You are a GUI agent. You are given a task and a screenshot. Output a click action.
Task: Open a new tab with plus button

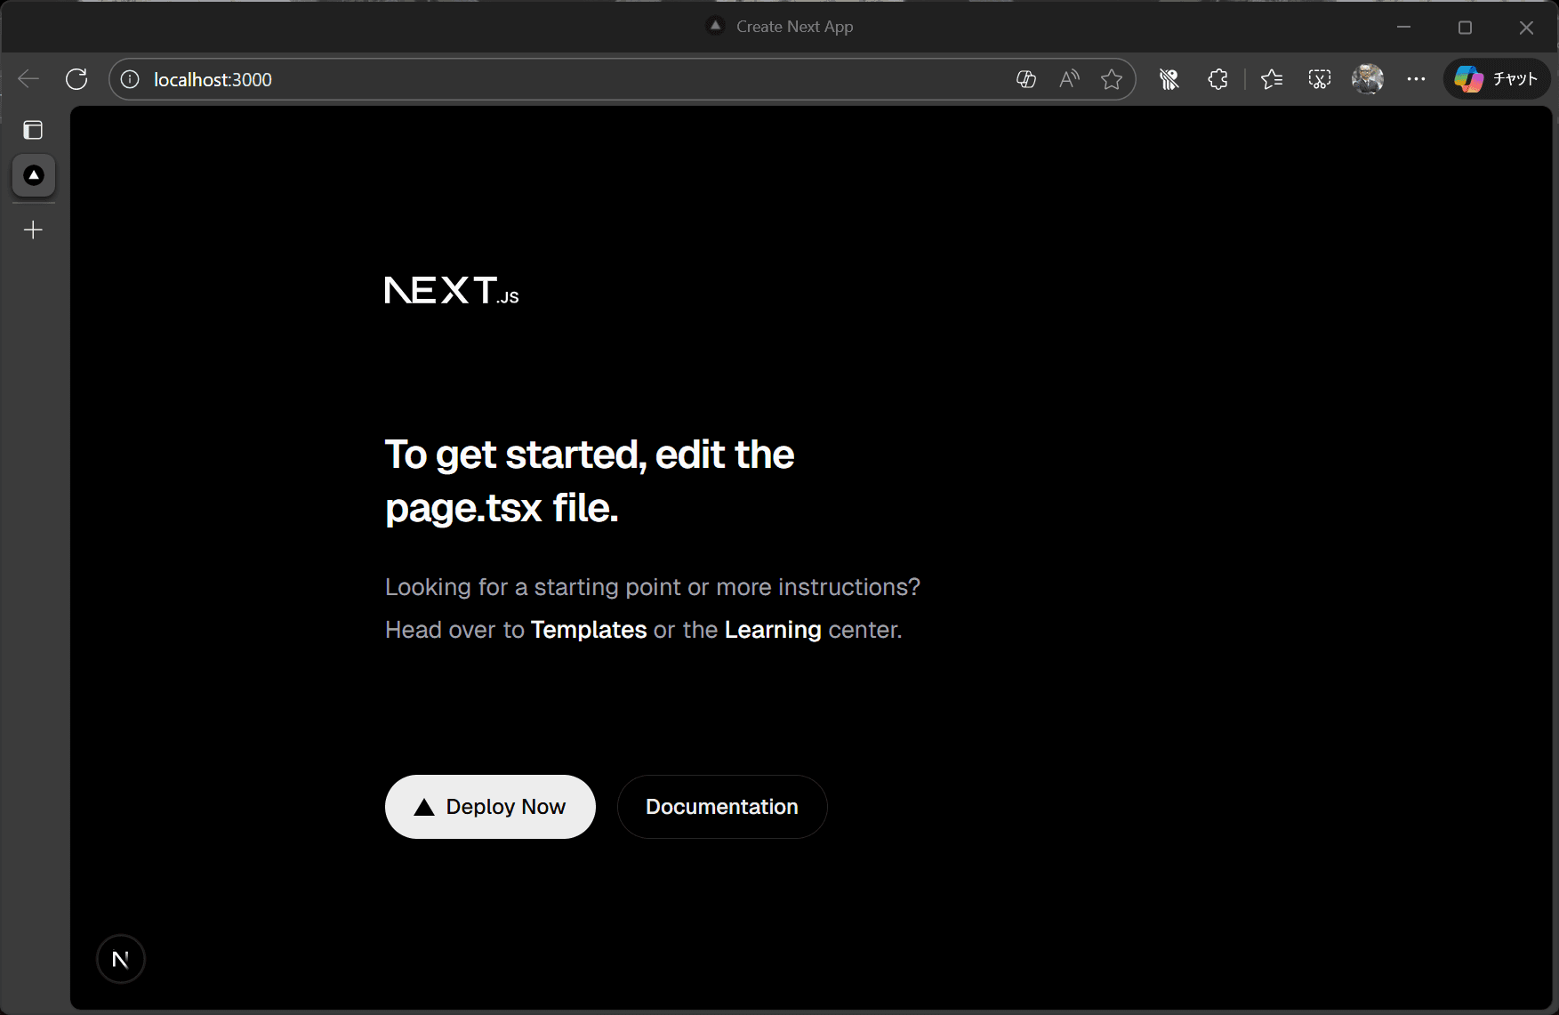(33, 230)
